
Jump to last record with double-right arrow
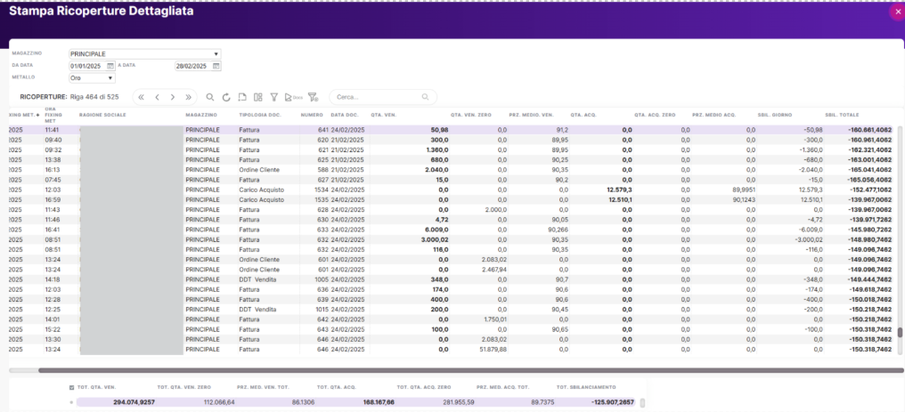point(188,97)
